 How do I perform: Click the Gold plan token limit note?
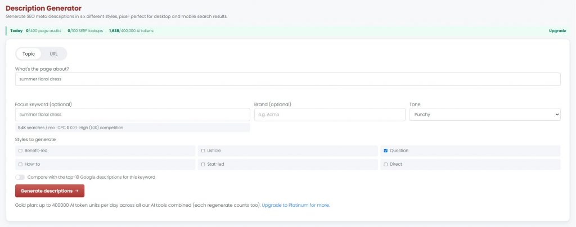point(138,205)
